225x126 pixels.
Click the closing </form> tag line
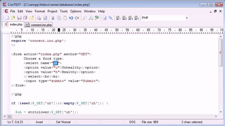point(18,85)
